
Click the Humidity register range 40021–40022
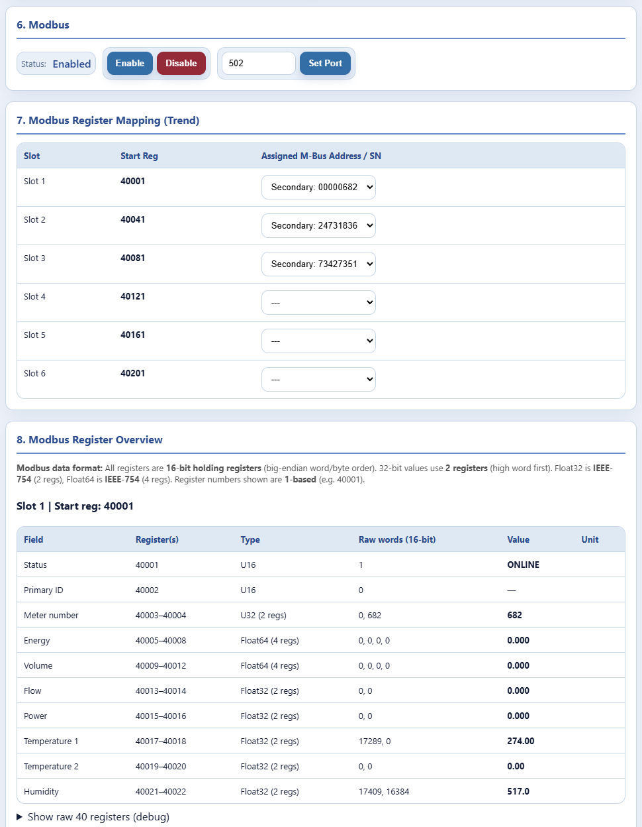(x=161, y=791)
